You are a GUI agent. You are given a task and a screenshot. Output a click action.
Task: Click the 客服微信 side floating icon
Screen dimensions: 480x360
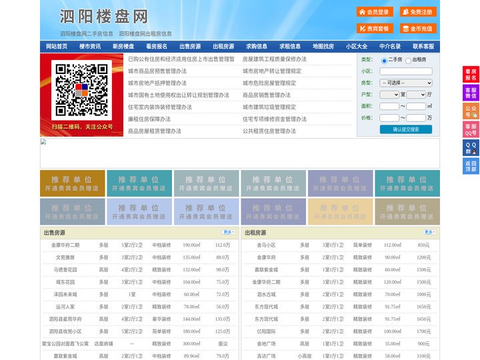click(471, 93)
